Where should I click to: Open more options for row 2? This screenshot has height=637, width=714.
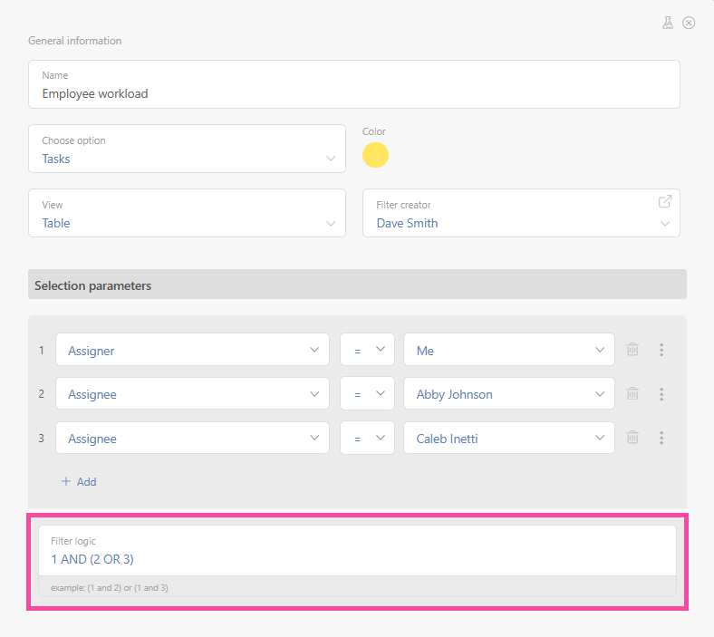[661, 394]
